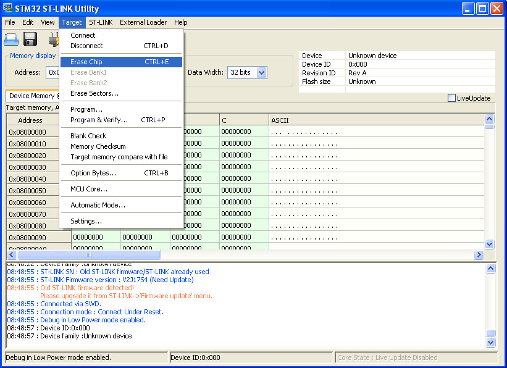Click the Address input field
This screenshot has width=507, height=368.
(52, 72)
